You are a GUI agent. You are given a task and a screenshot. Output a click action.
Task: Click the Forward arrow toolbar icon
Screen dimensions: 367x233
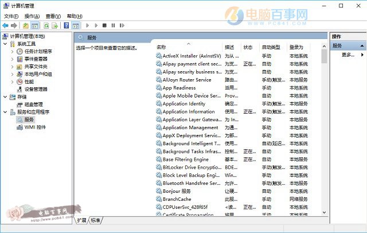(14, 25)
